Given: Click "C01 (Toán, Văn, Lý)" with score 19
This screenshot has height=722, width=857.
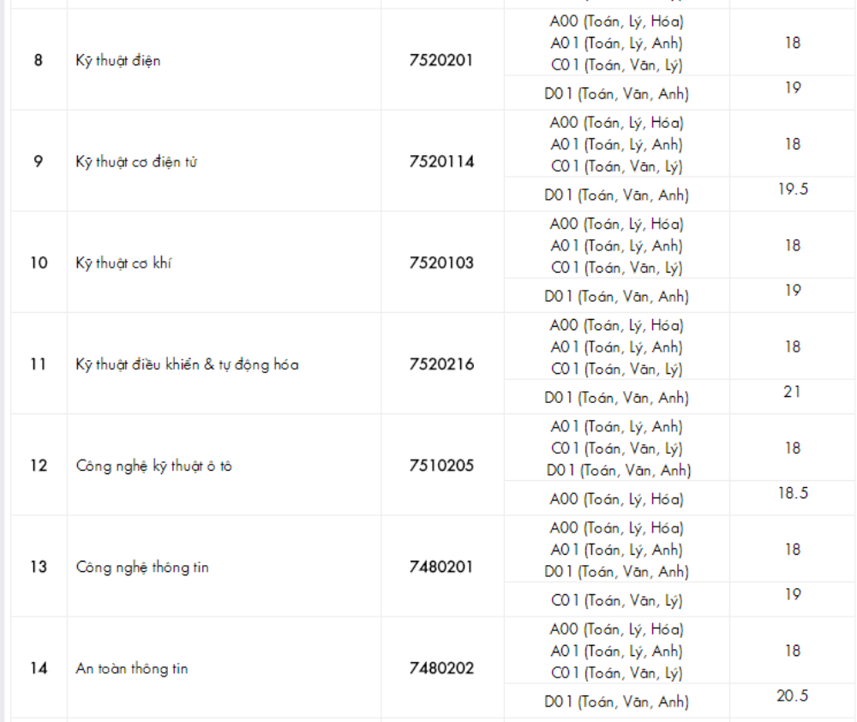Looking at the screenshot, I should [x=616, y=600].
